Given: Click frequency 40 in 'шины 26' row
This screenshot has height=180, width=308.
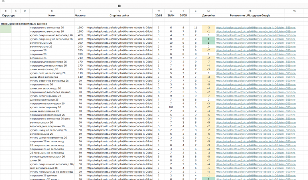Looking at the screenshot, I should pyautogui.click(x=80, y=160).
